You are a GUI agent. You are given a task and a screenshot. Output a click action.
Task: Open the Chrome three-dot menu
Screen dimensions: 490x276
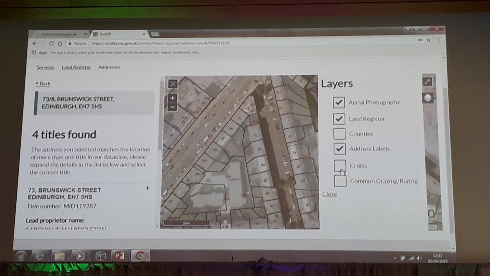coord(439,40)
